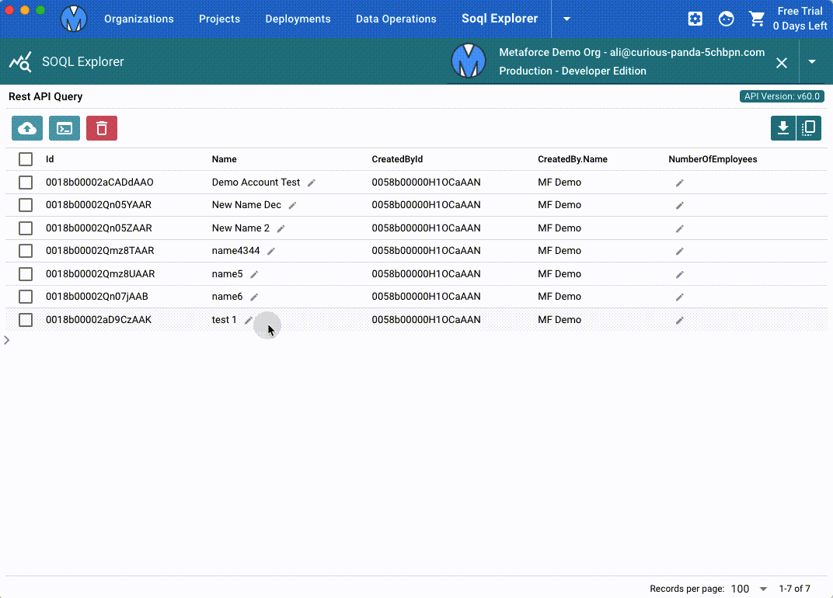Open the Records per page dropdown

tap(749, 589)
